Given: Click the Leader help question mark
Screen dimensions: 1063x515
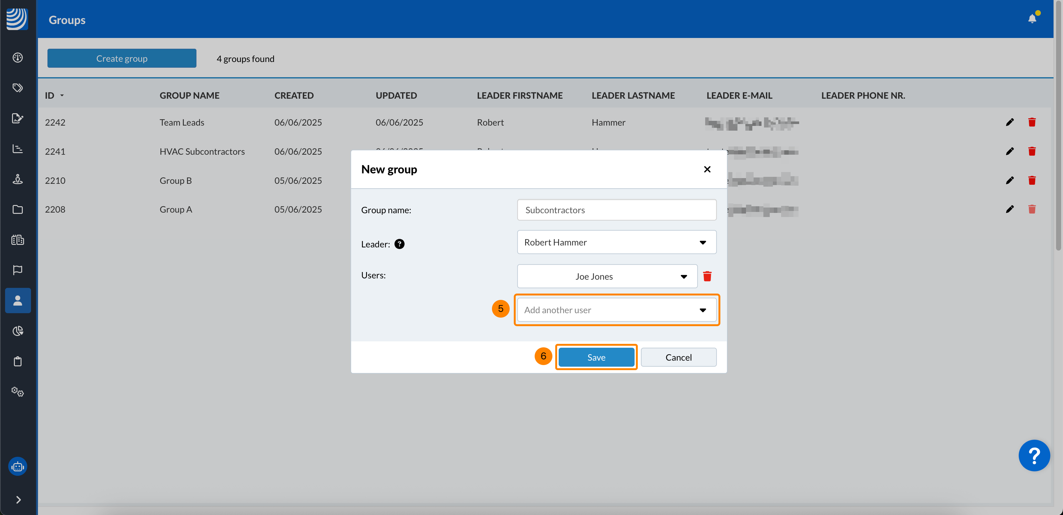Looking at the screenshot, I should (399, 244).
